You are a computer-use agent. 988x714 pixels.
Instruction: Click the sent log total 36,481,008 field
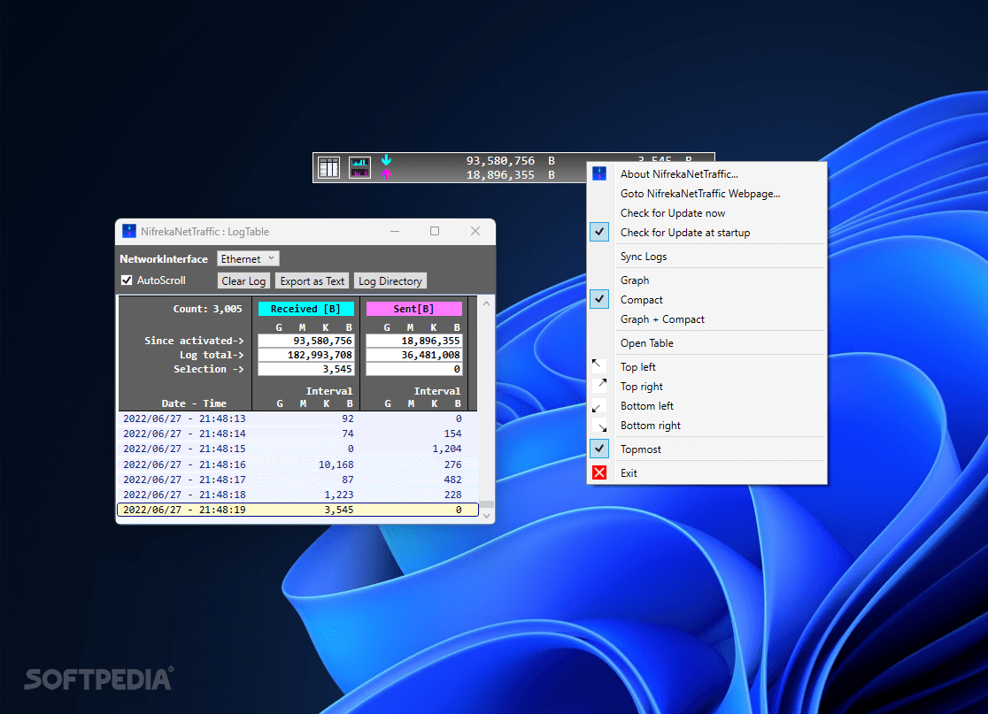[x=414, y=355]
